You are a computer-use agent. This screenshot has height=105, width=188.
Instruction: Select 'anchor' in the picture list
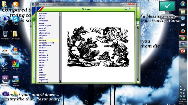tap(42, 48)
